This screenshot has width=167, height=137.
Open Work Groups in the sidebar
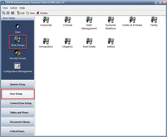18,42
